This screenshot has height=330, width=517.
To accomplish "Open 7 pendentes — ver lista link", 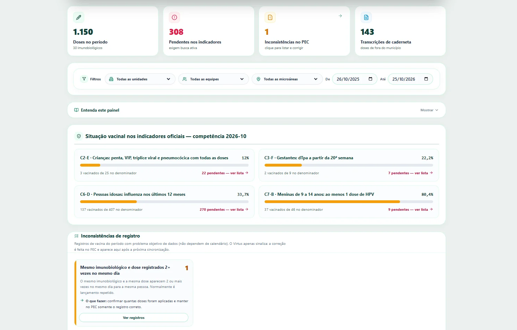I will click(x=410, y=173).
